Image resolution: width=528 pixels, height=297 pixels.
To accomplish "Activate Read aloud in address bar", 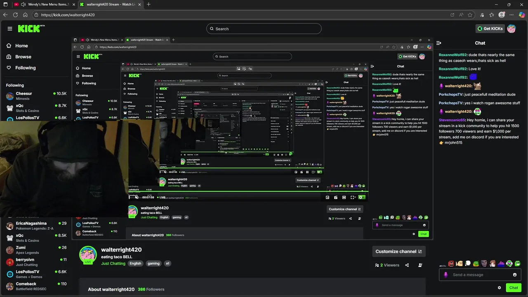I will (x=461, y=15).
